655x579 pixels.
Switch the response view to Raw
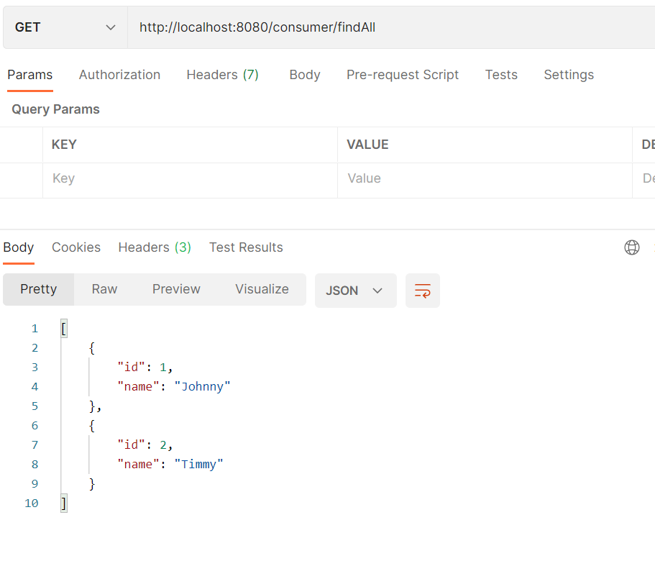pos(104,289)
